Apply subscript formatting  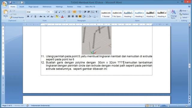pos(44,16)
